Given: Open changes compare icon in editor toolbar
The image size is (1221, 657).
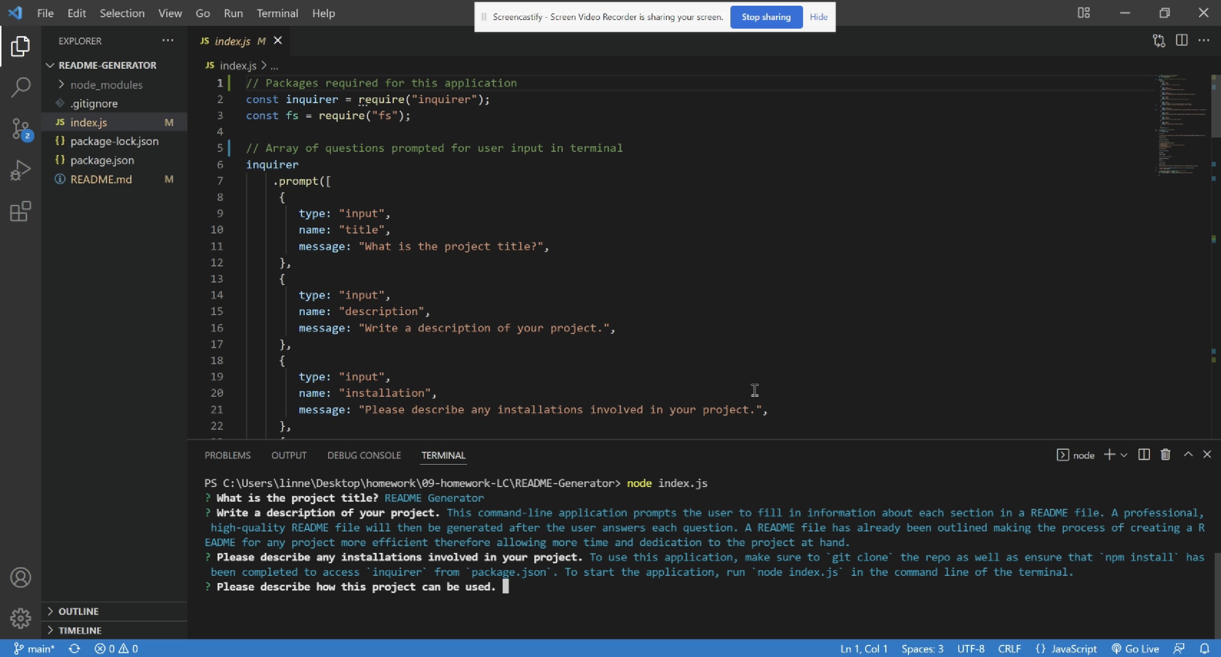Looking at the screenshot, I should 1159,41.
